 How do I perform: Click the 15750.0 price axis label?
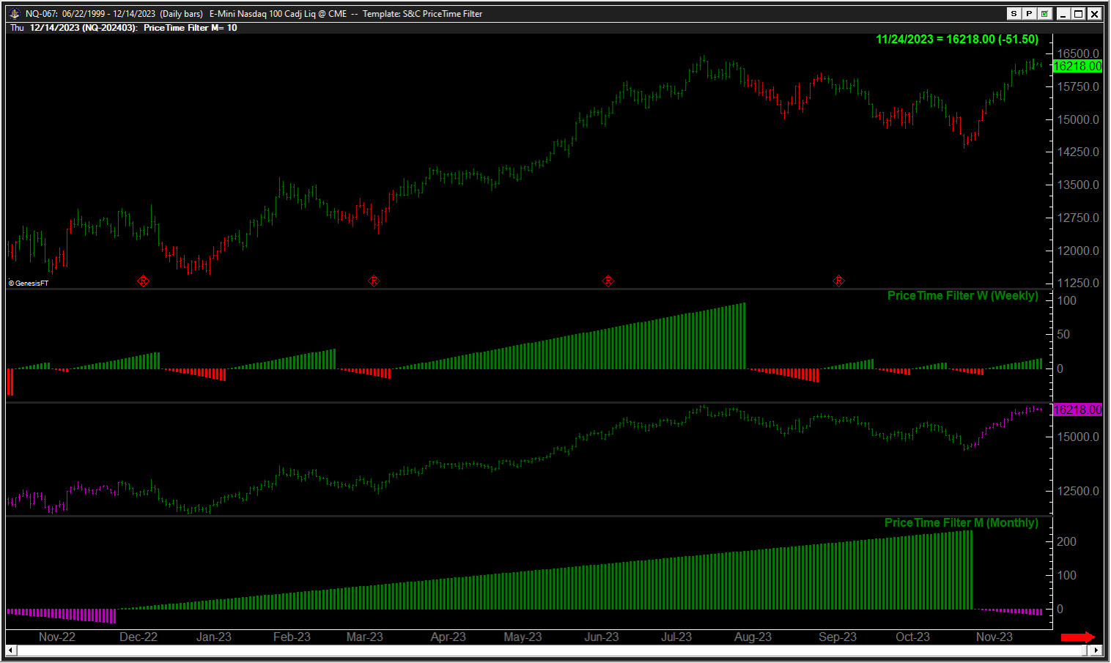tap(1078, 86)
